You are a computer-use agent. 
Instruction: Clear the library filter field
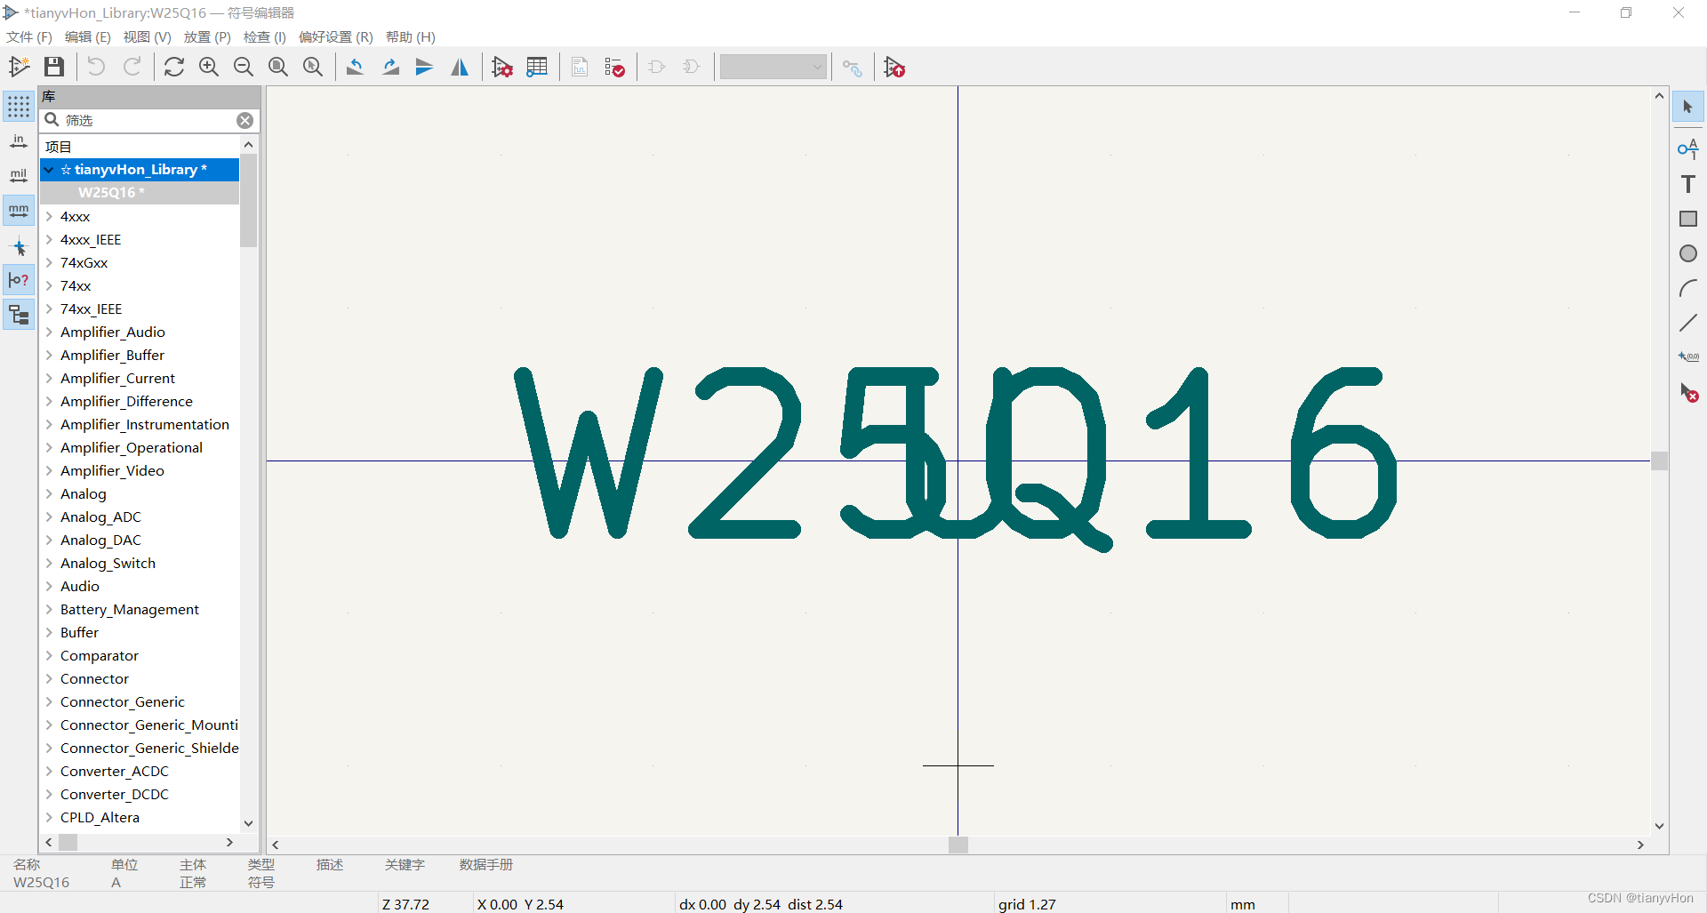tap(244, 120)
